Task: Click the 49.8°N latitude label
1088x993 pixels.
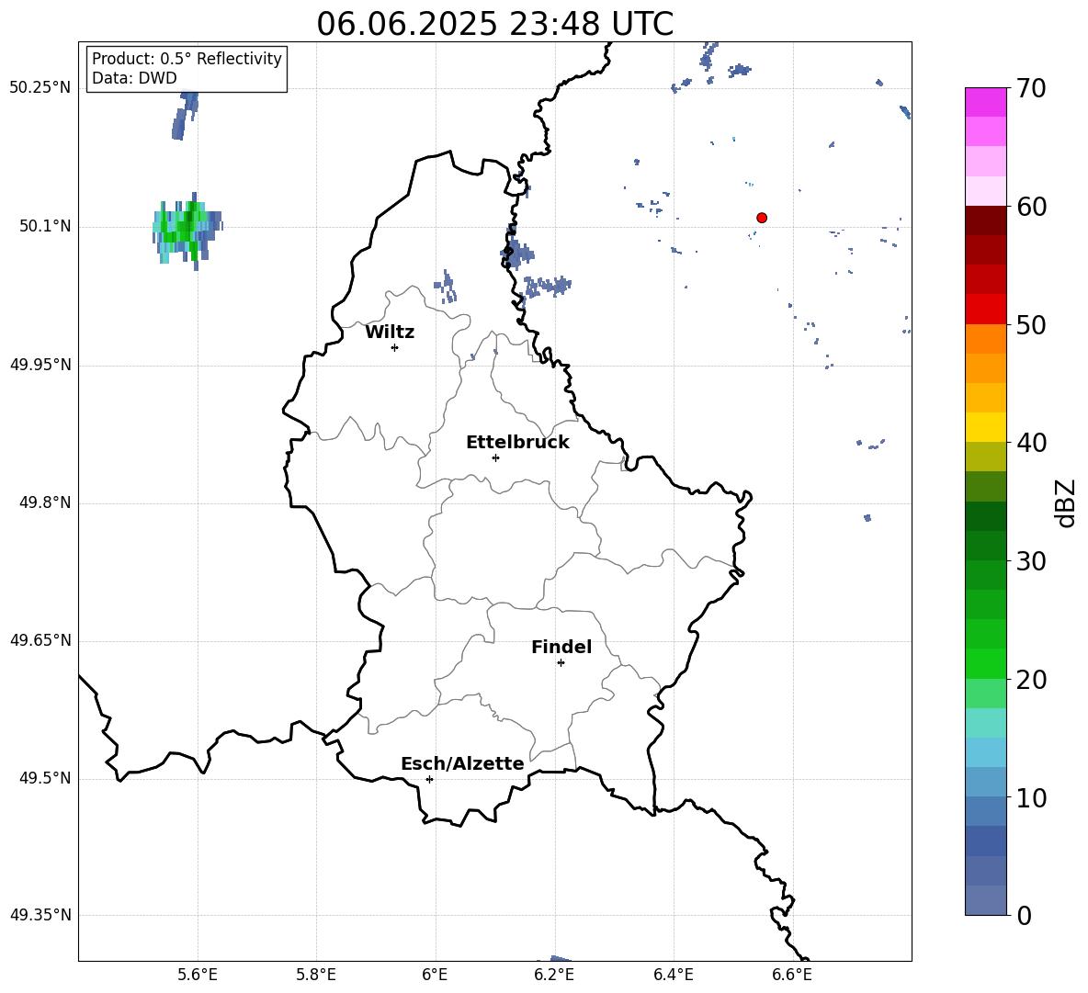Action: pos(45,502)
